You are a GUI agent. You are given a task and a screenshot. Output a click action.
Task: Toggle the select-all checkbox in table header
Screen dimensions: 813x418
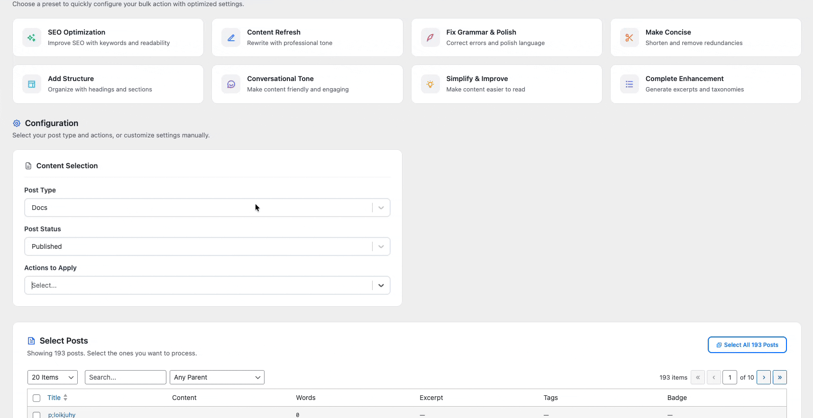click(x=37, y=398)
